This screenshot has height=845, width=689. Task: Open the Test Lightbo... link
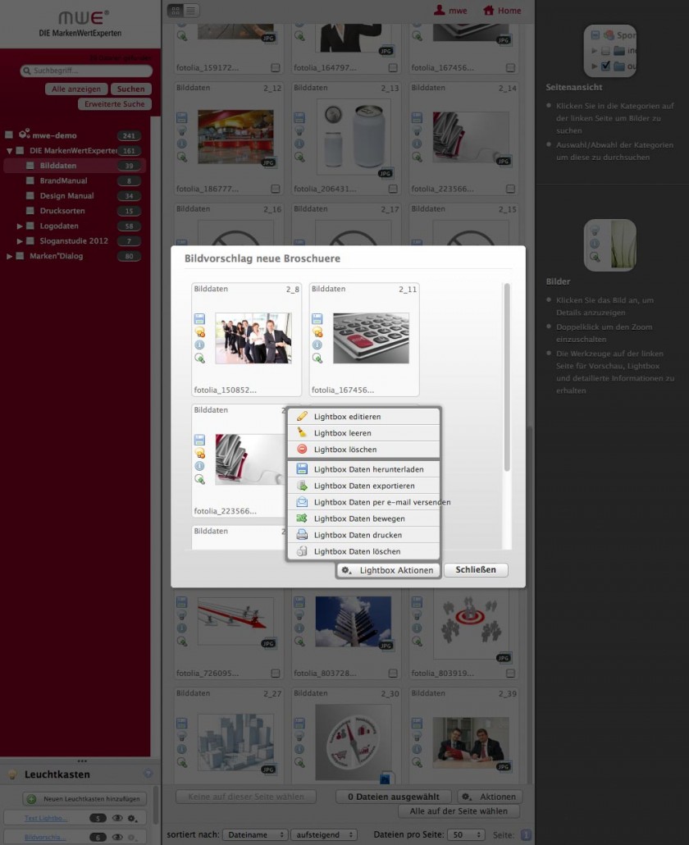(x=46, y=818)
